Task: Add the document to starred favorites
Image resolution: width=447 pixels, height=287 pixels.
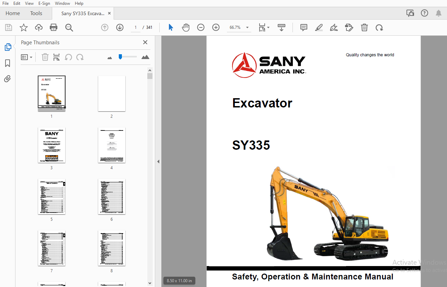Action: [x=24, y=27]
